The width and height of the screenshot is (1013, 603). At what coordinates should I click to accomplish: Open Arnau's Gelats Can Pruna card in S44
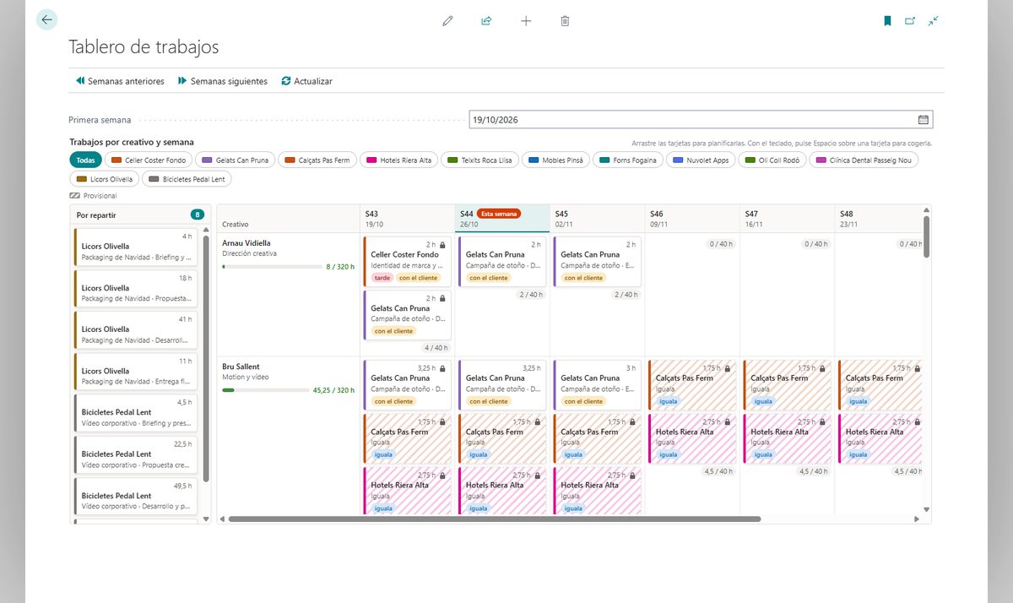pyautogui.click(x=502, y=261)
